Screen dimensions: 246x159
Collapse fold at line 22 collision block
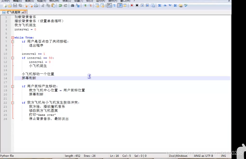[x=13, y=103]
